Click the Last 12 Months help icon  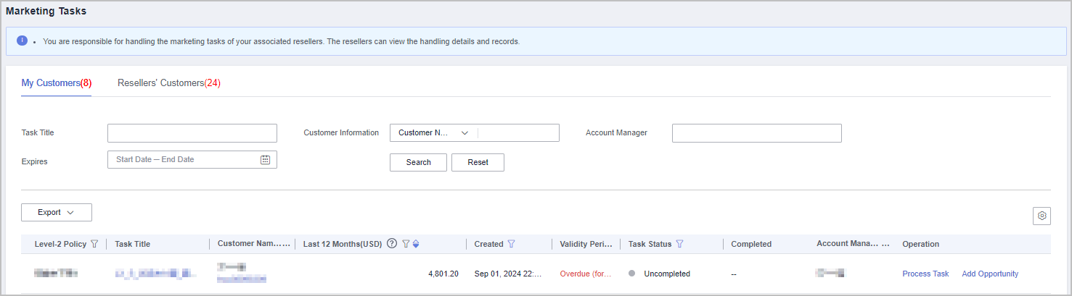pos(392,244)
